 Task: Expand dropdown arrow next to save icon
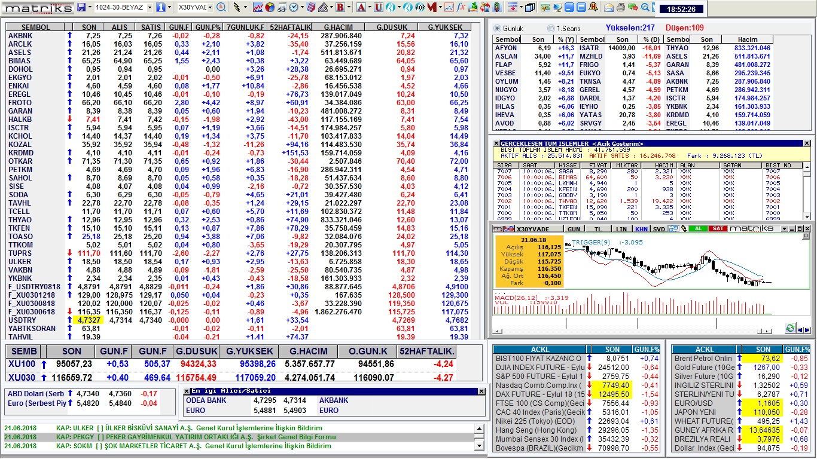[x=90, y=7]
